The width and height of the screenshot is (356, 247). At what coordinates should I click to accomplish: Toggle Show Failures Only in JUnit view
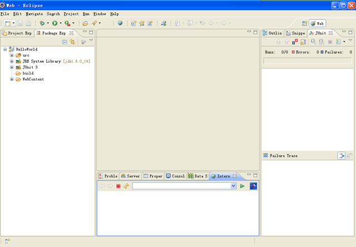(295, 42)
